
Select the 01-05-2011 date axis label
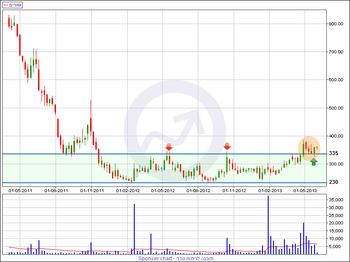21,190
